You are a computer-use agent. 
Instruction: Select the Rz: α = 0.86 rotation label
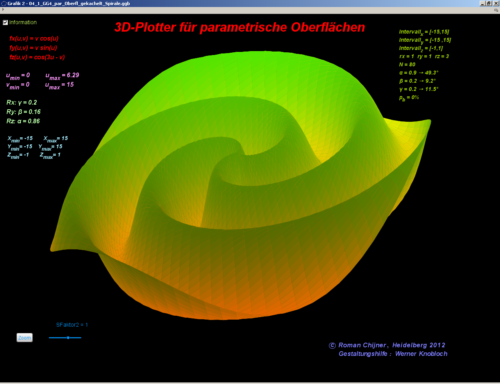tap(23, 121)
